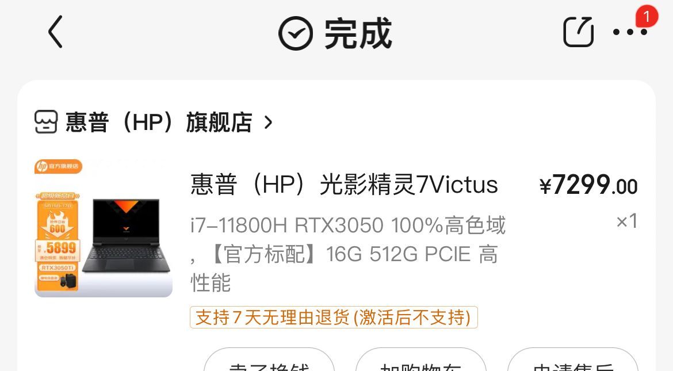
Task: Tap the completed-order checkmark icon
Action: coord(296,33)
